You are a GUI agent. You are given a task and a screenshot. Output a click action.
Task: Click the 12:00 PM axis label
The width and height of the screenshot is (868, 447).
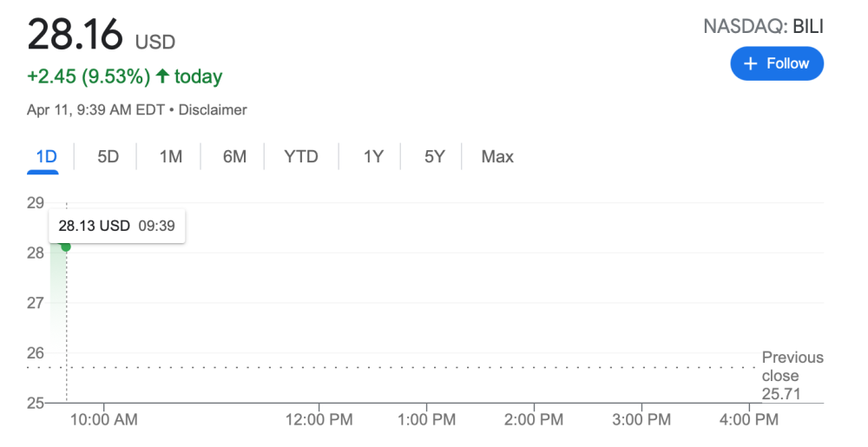tap(319, 419)
